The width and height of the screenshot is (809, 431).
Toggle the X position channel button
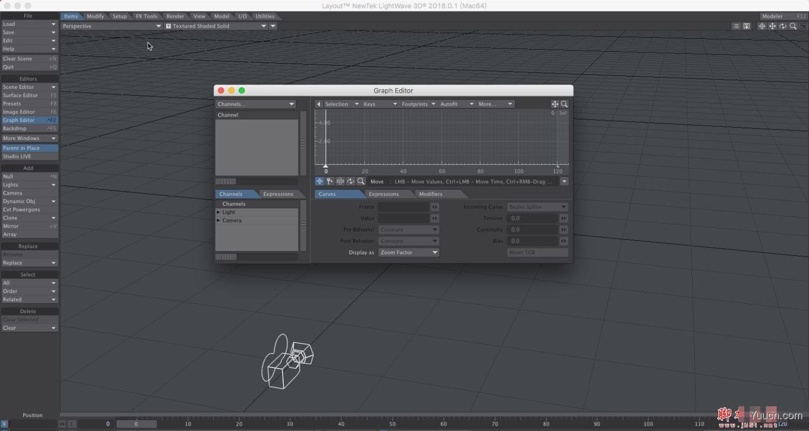click(x=4, y=424)
